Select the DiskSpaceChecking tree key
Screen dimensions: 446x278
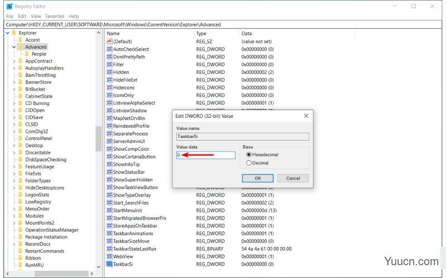coord(46,160)
